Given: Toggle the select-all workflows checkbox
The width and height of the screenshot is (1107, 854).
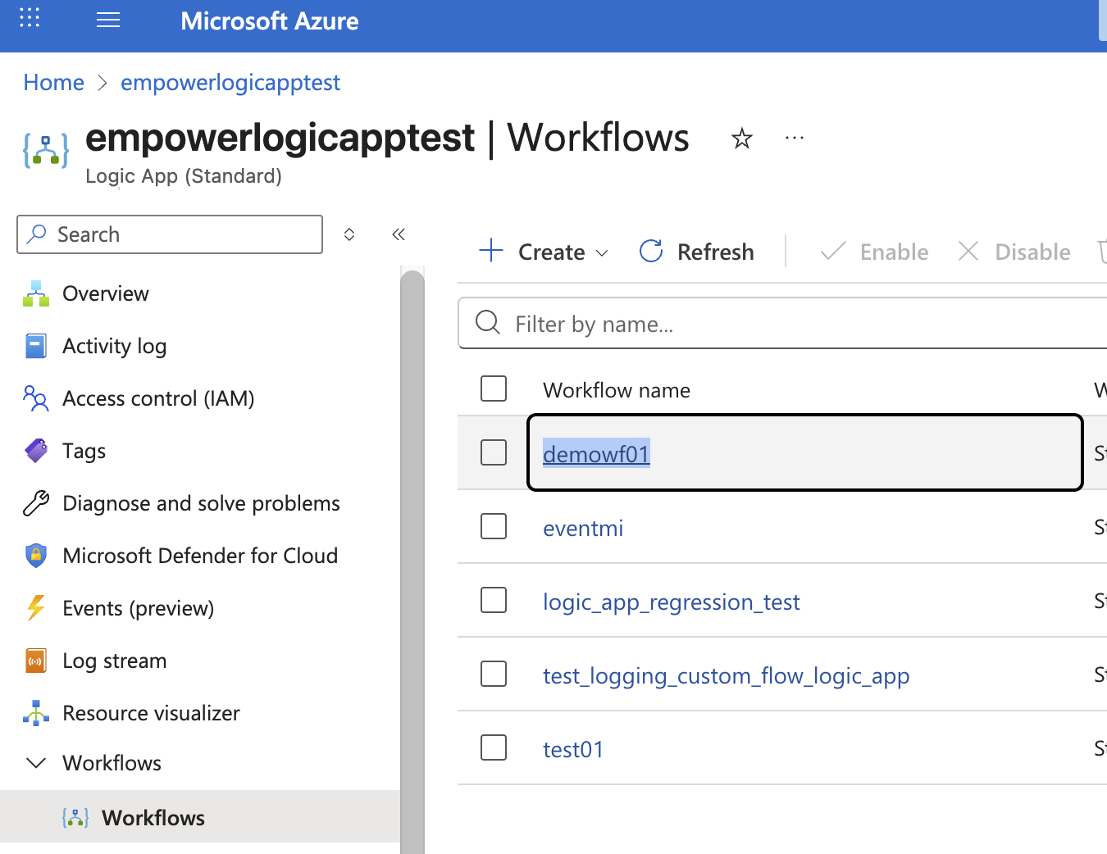Looking at the screenshot, I should 494,388.
